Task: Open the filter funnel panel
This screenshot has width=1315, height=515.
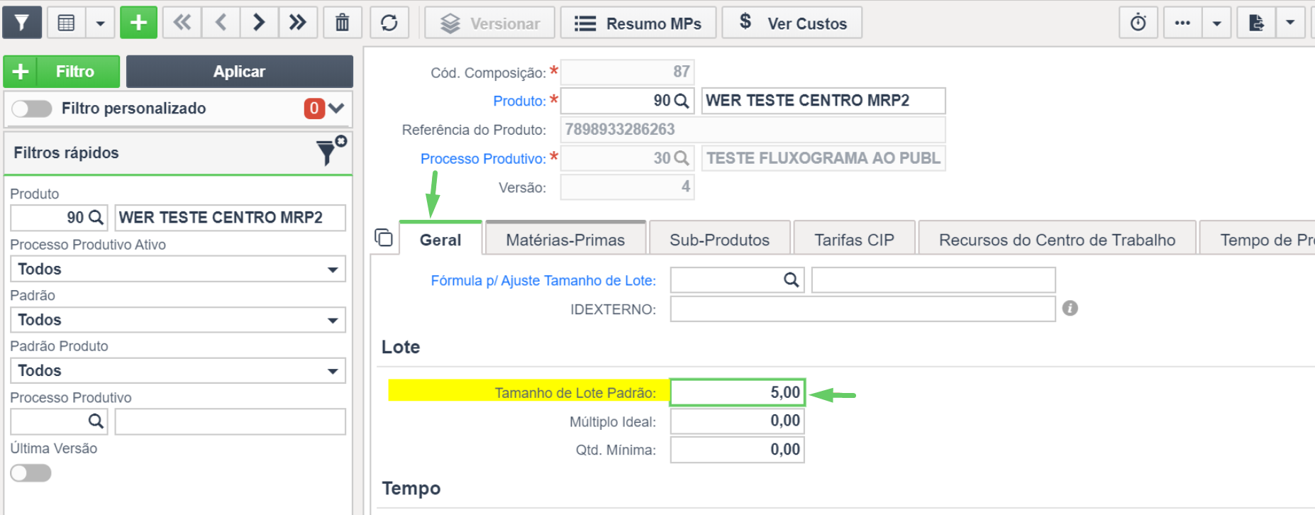Action: coord(22,23)
